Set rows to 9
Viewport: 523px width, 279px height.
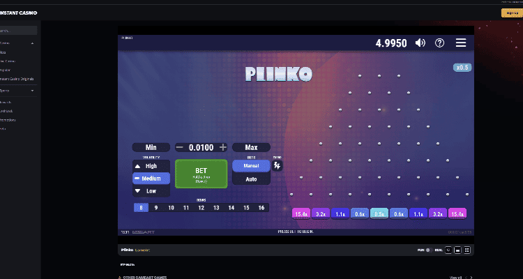[156, 208]
